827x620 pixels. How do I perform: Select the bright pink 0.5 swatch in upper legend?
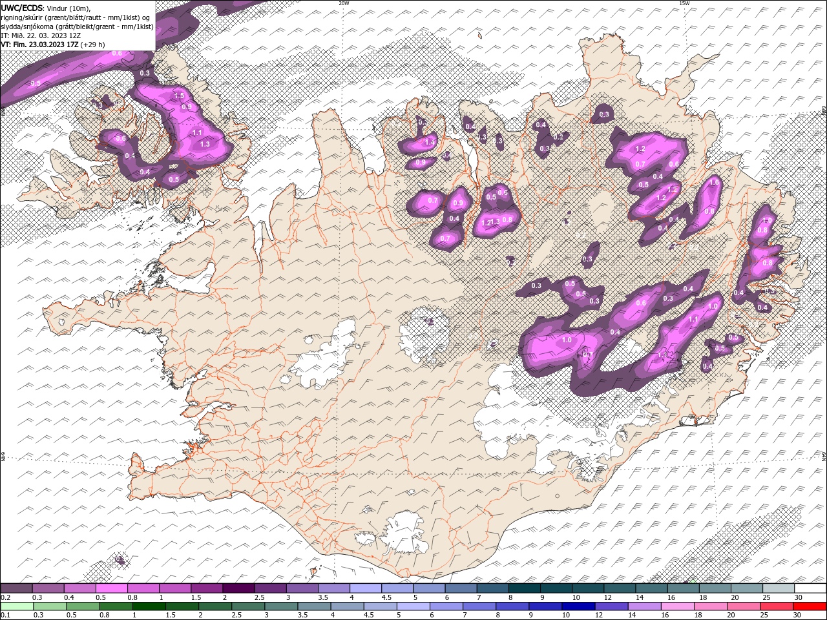tap(112, 588)
